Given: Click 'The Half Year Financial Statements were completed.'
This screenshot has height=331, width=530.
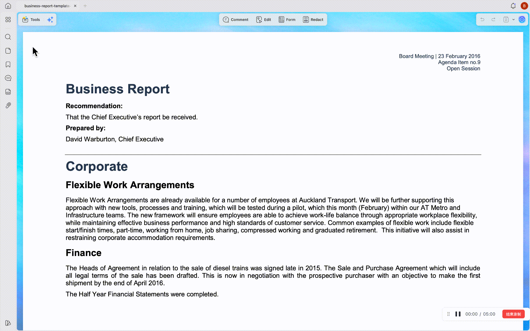Looking at the screenshot, I should 142,294.
